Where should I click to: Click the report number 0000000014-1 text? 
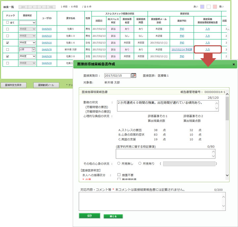coord(215,92)
